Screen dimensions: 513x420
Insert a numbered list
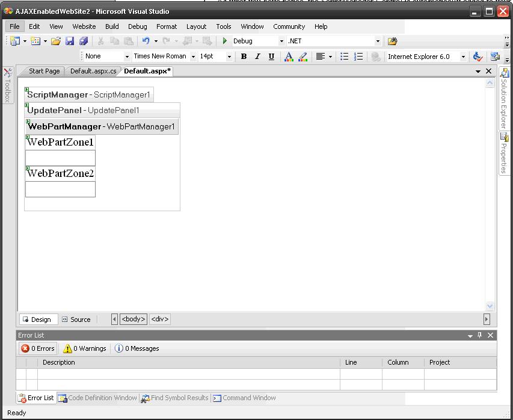point(358,57)
